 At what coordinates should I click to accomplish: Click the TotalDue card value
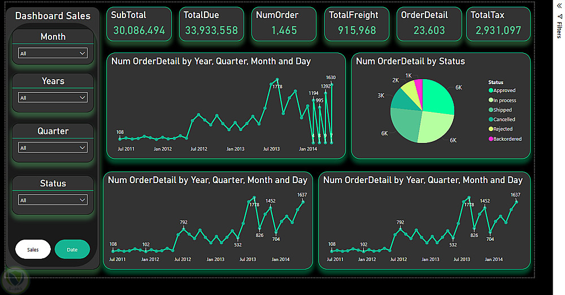(211, 31)
